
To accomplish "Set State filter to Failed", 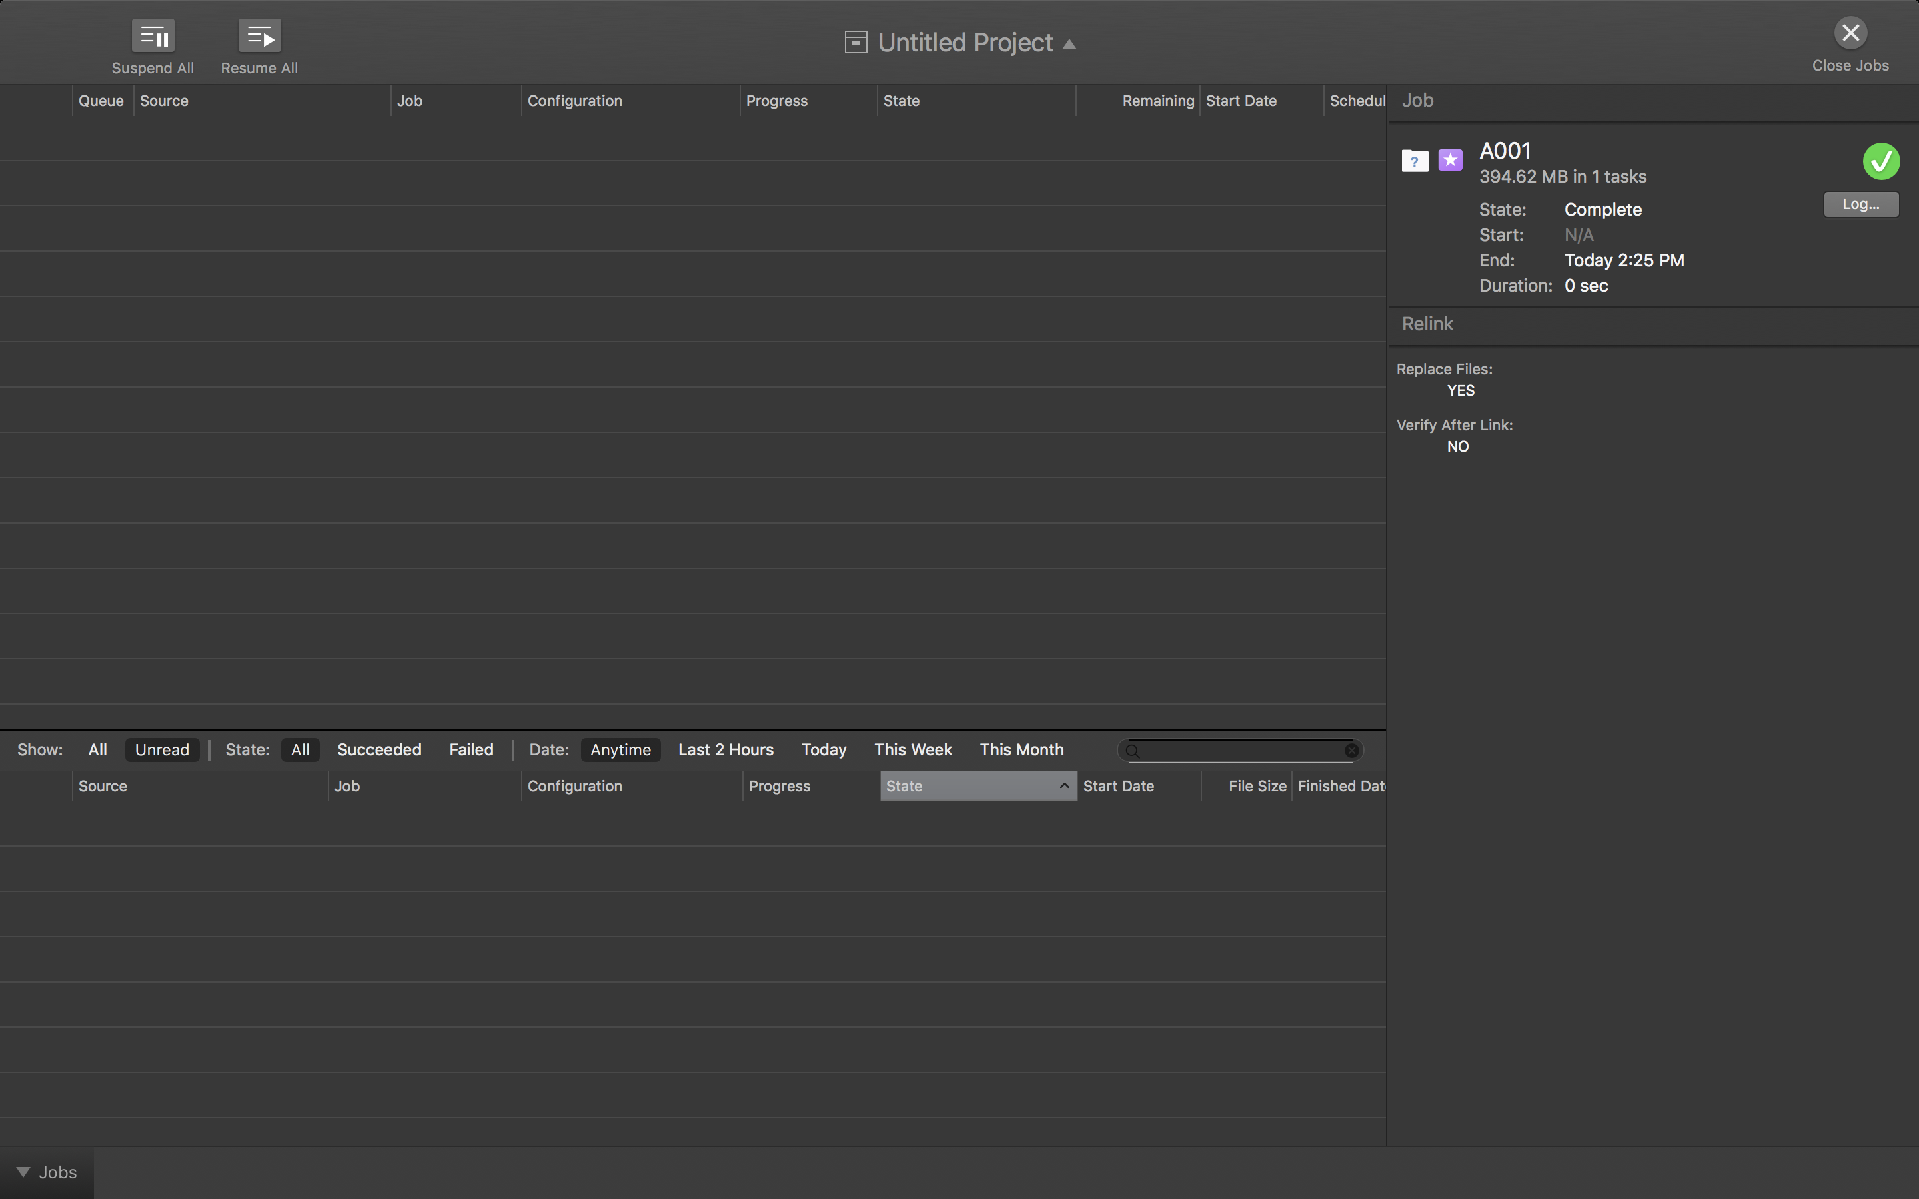I will tap(471, 750).
